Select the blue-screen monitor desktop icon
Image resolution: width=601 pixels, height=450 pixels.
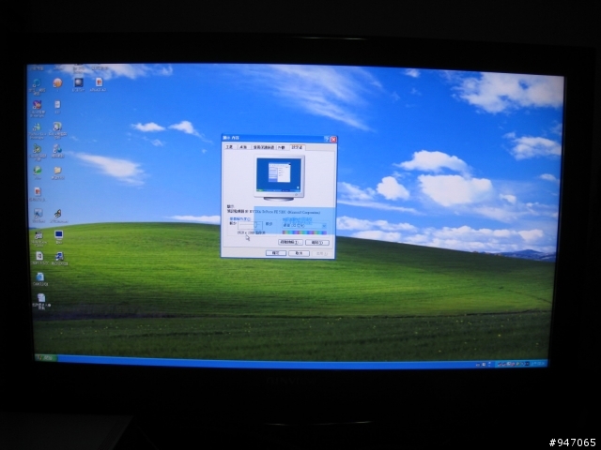pos(58,234)
